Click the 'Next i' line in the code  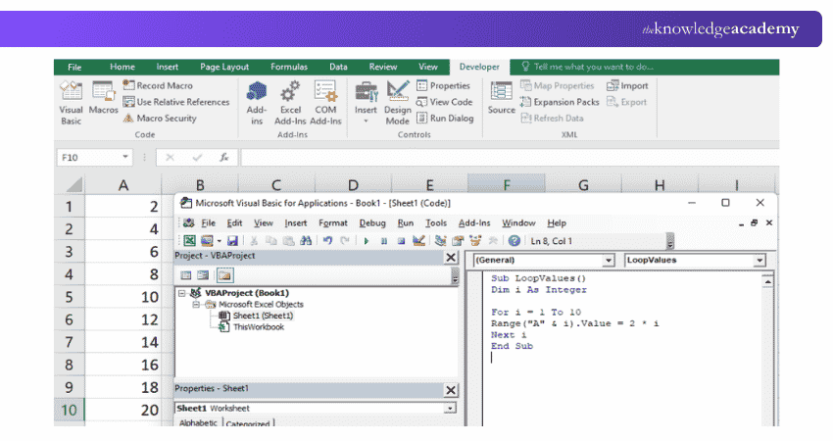[x=509, y=335]
